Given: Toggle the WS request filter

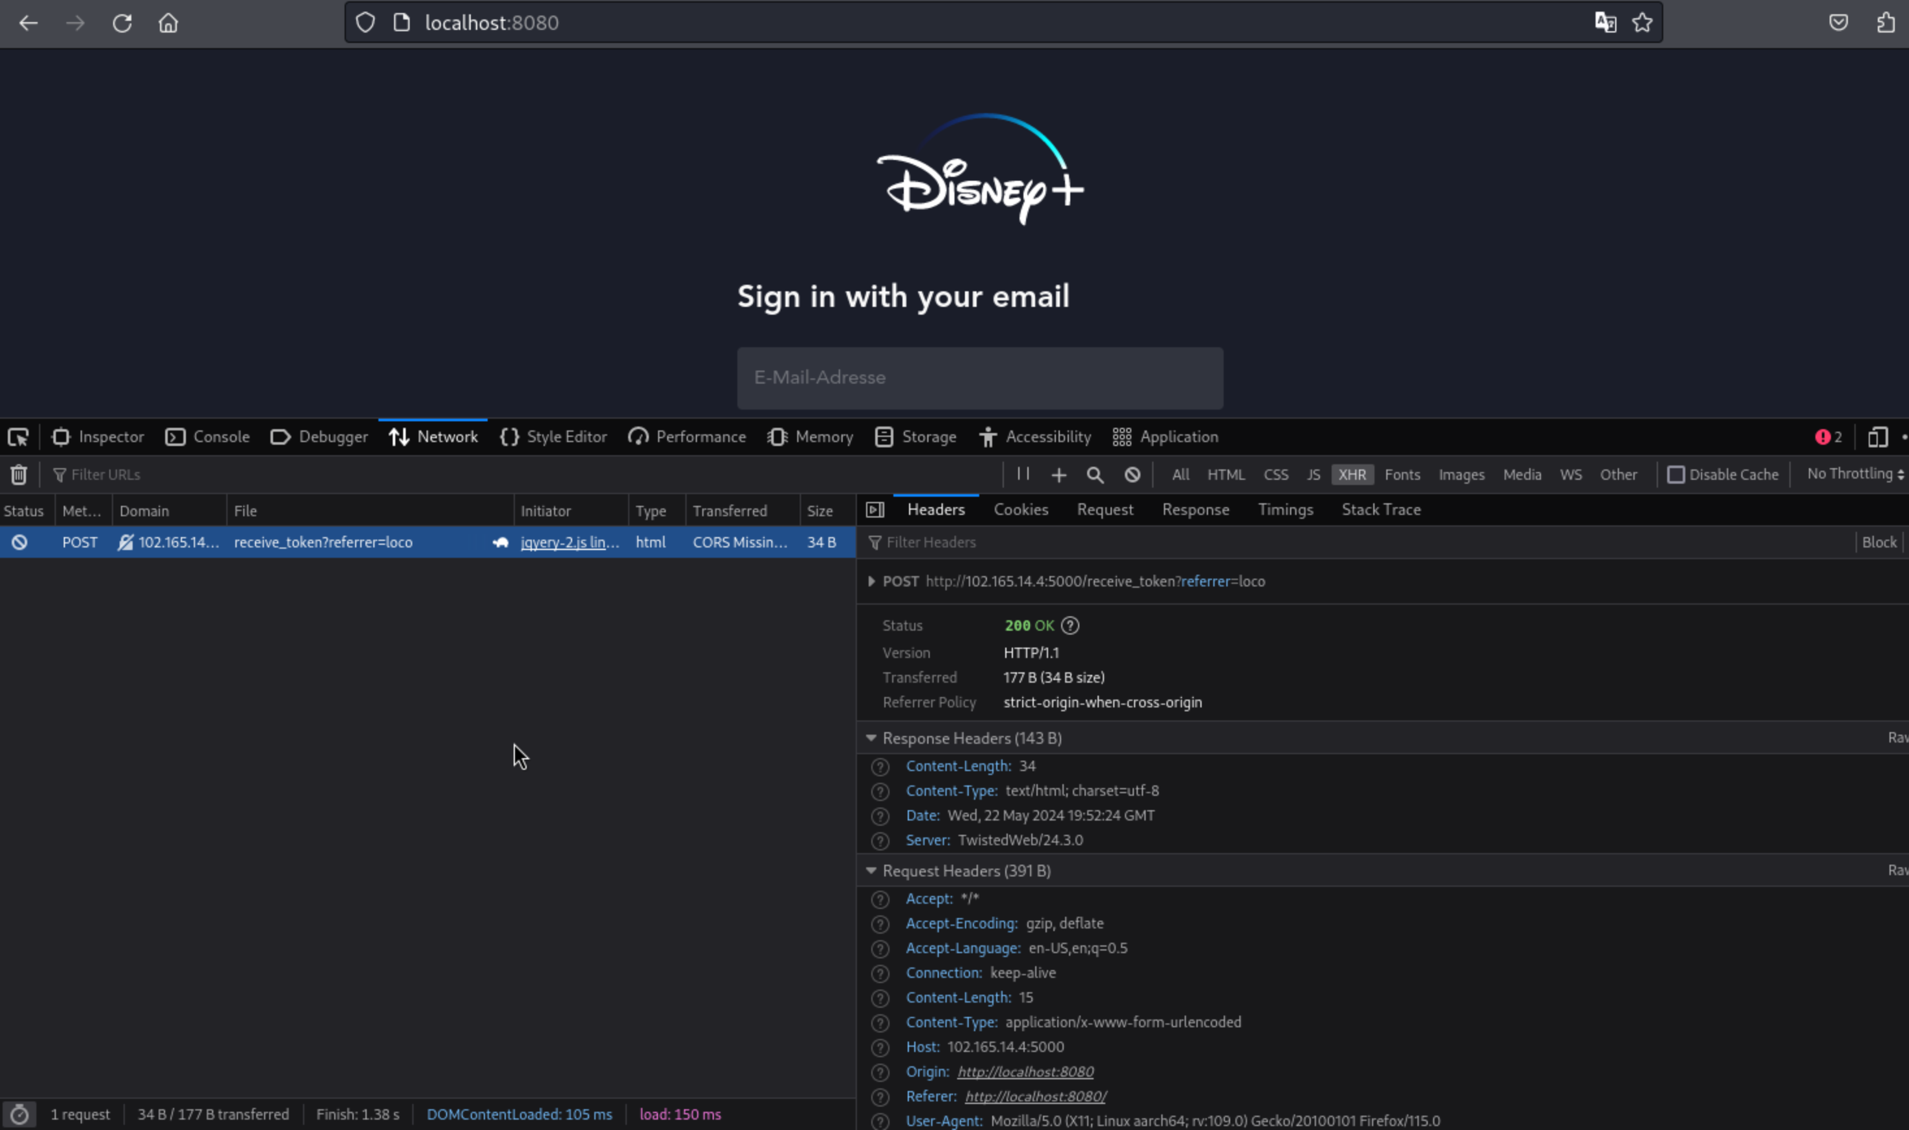Looking at the screenshot, I should [1570, 475].
